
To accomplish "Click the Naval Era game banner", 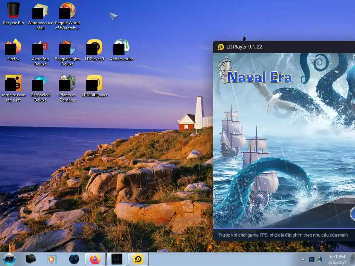I will [284, 140].
